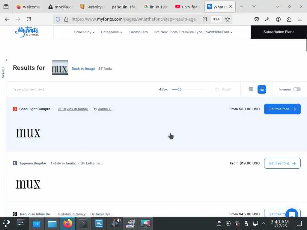Click the Subscription Plans button
This screenshot has height=230, width=307.
click(x=279, y=32)
